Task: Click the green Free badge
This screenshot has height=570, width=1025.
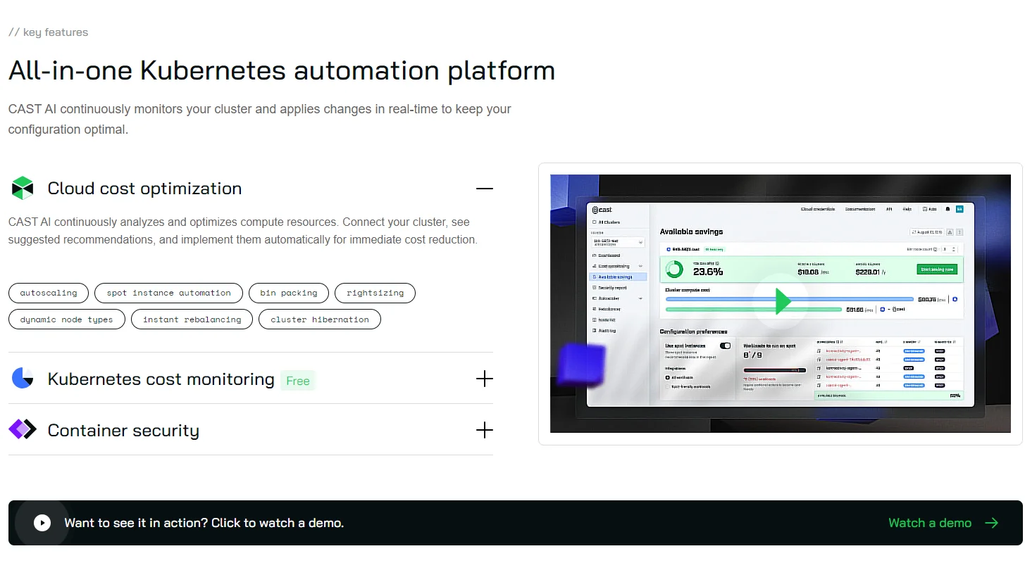Action: tap(298, 381)
